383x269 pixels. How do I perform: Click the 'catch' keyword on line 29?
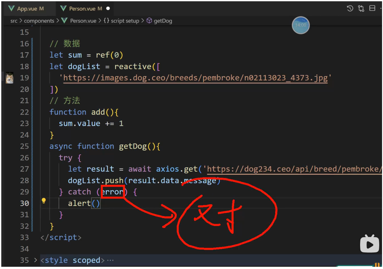[79, 192]
